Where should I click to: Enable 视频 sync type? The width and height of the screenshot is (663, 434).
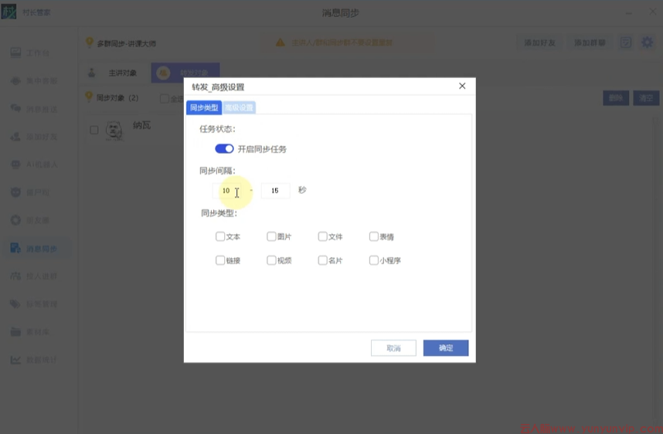(271, 260)
